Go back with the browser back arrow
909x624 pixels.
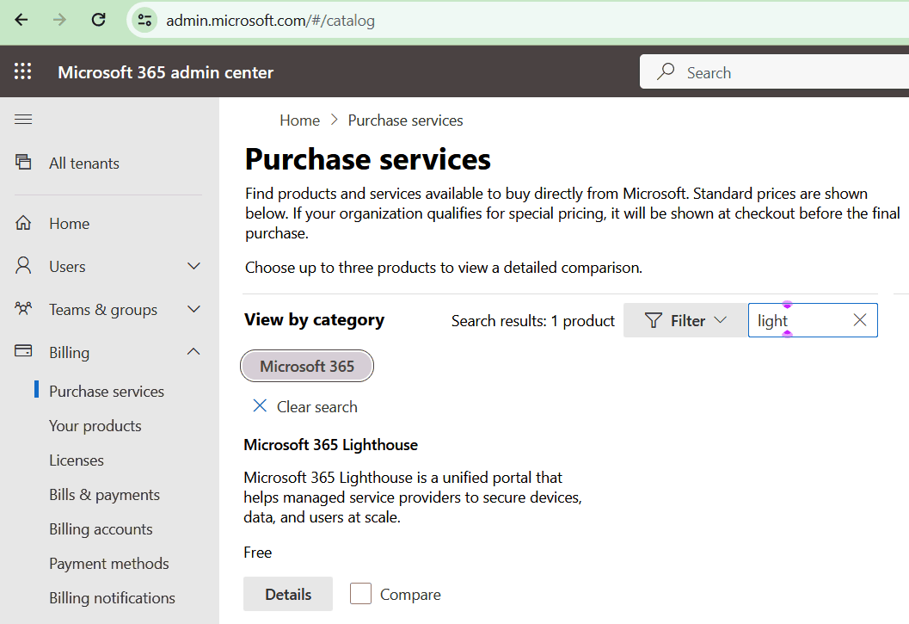21,21
